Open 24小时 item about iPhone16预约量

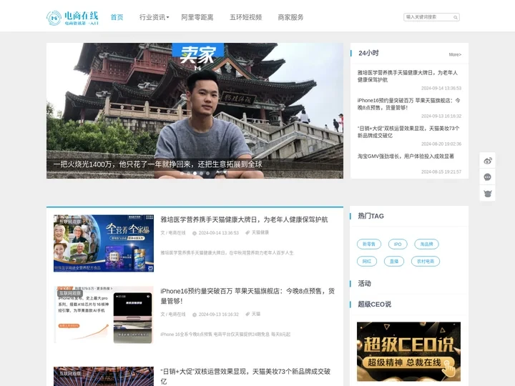tap(408, 104)
